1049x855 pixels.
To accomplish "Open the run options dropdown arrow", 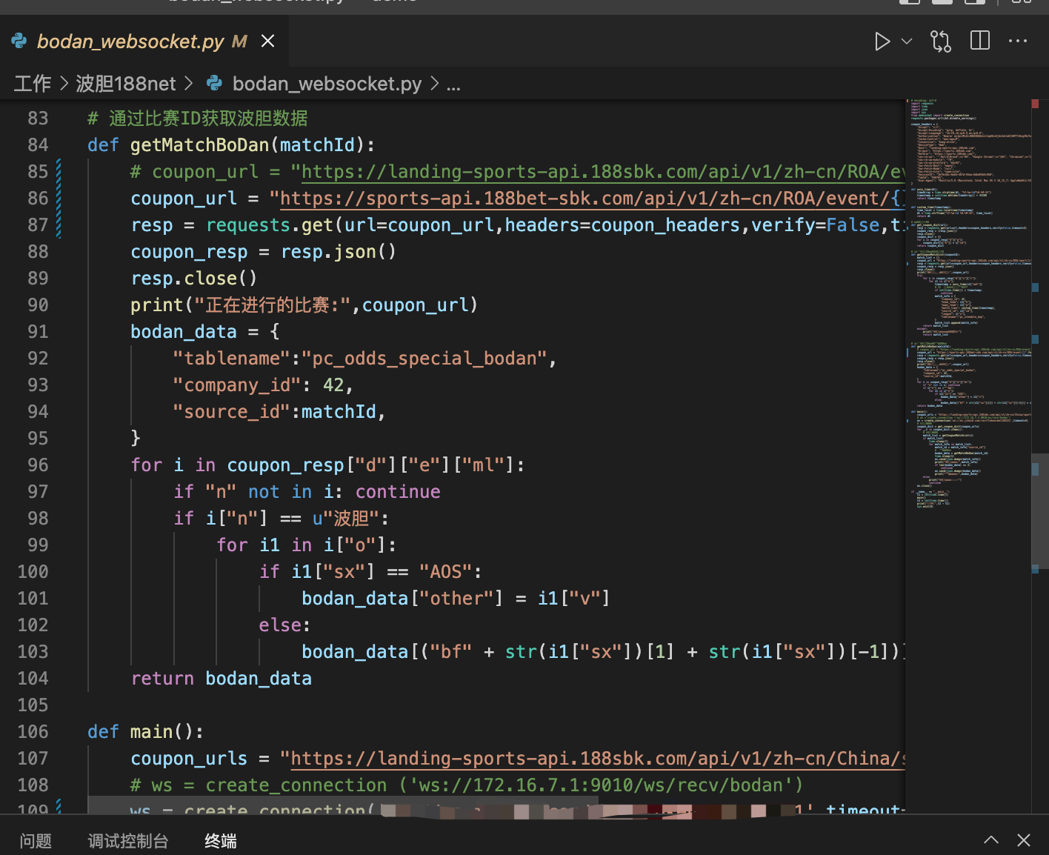I will [x=907, y=41].
